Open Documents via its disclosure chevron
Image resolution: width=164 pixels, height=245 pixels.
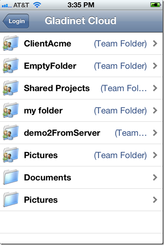coord(155,177)
